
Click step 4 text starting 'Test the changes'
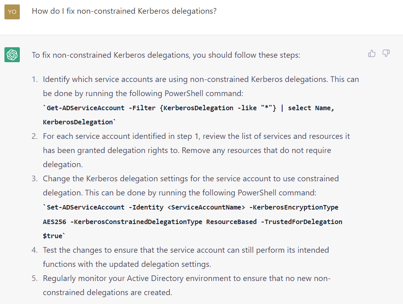tap(186, 250)
